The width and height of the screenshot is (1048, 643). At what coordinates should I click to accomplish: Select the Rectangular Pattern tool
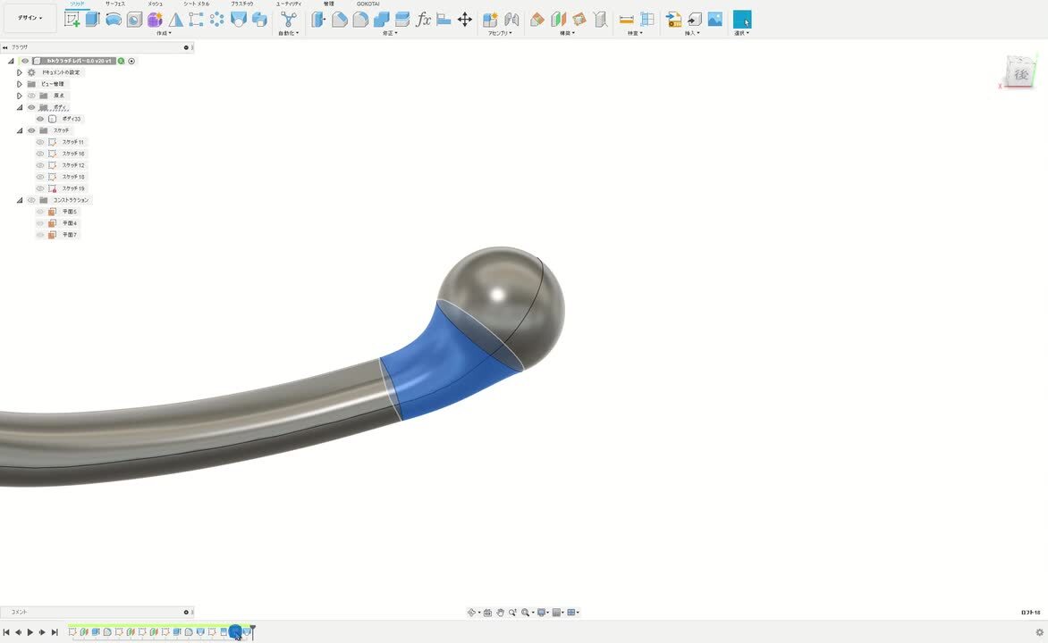196,20
